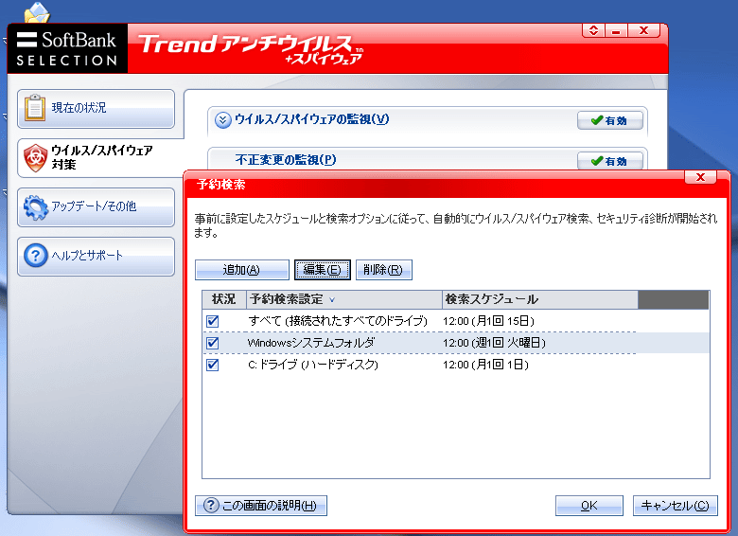Open the ヘルプとサポート question mark icon
This screenshot has height=536, width=738.
[35, 256]
